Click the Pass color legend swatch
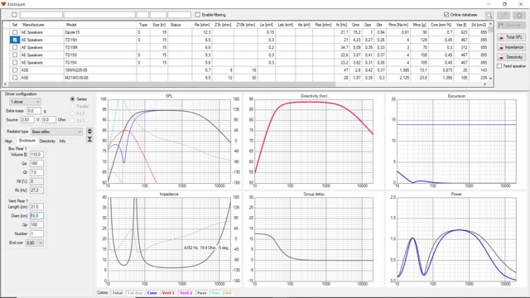Image resolution: width=530 pixels, height=298 pixels. (x=202, y=293)
